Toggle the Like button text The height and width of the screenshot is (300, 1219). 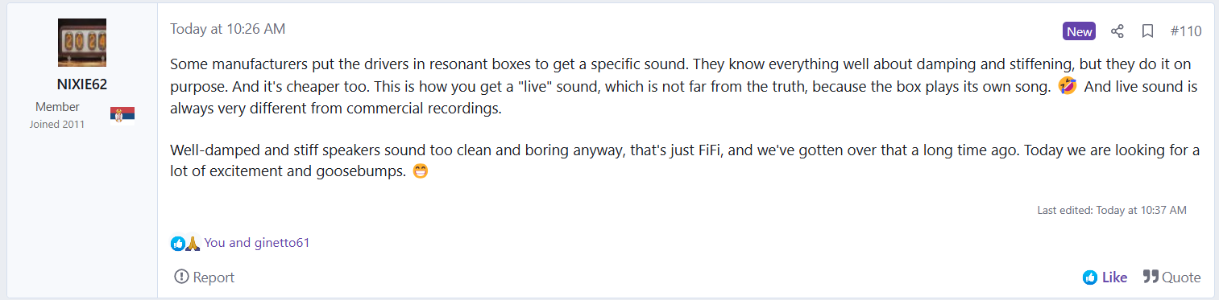[1114, 277]
